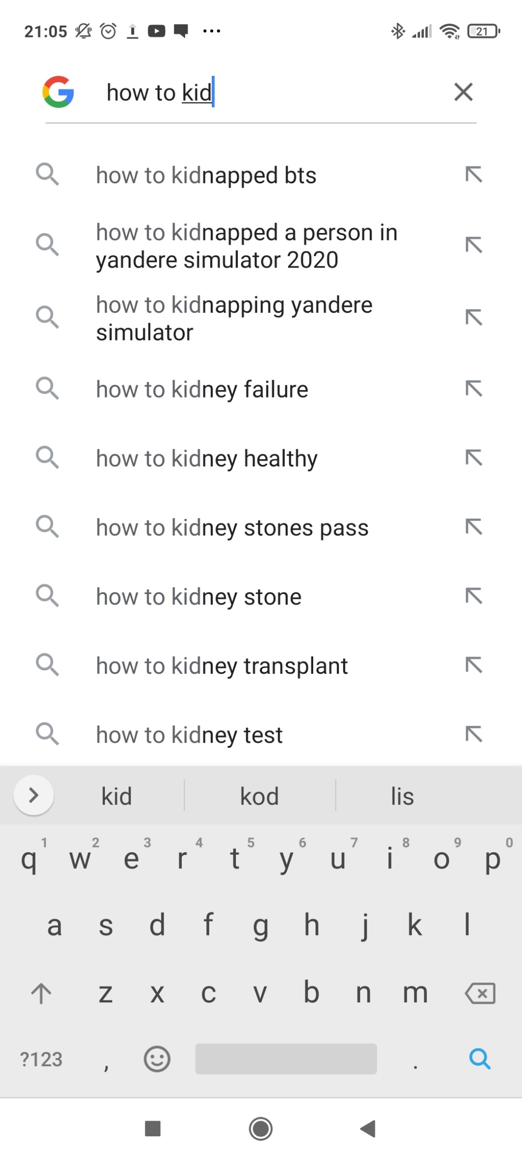Choose 'how to kidney healthy' suggestion

(x=206, y=459)
